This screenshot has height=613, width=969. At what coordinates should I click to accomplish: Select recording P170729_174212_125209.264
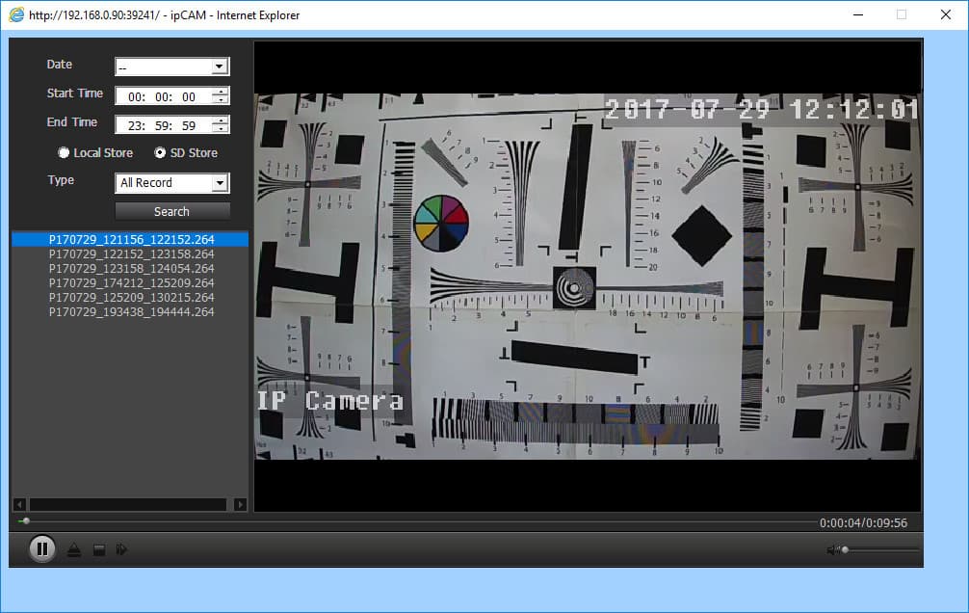131,282
